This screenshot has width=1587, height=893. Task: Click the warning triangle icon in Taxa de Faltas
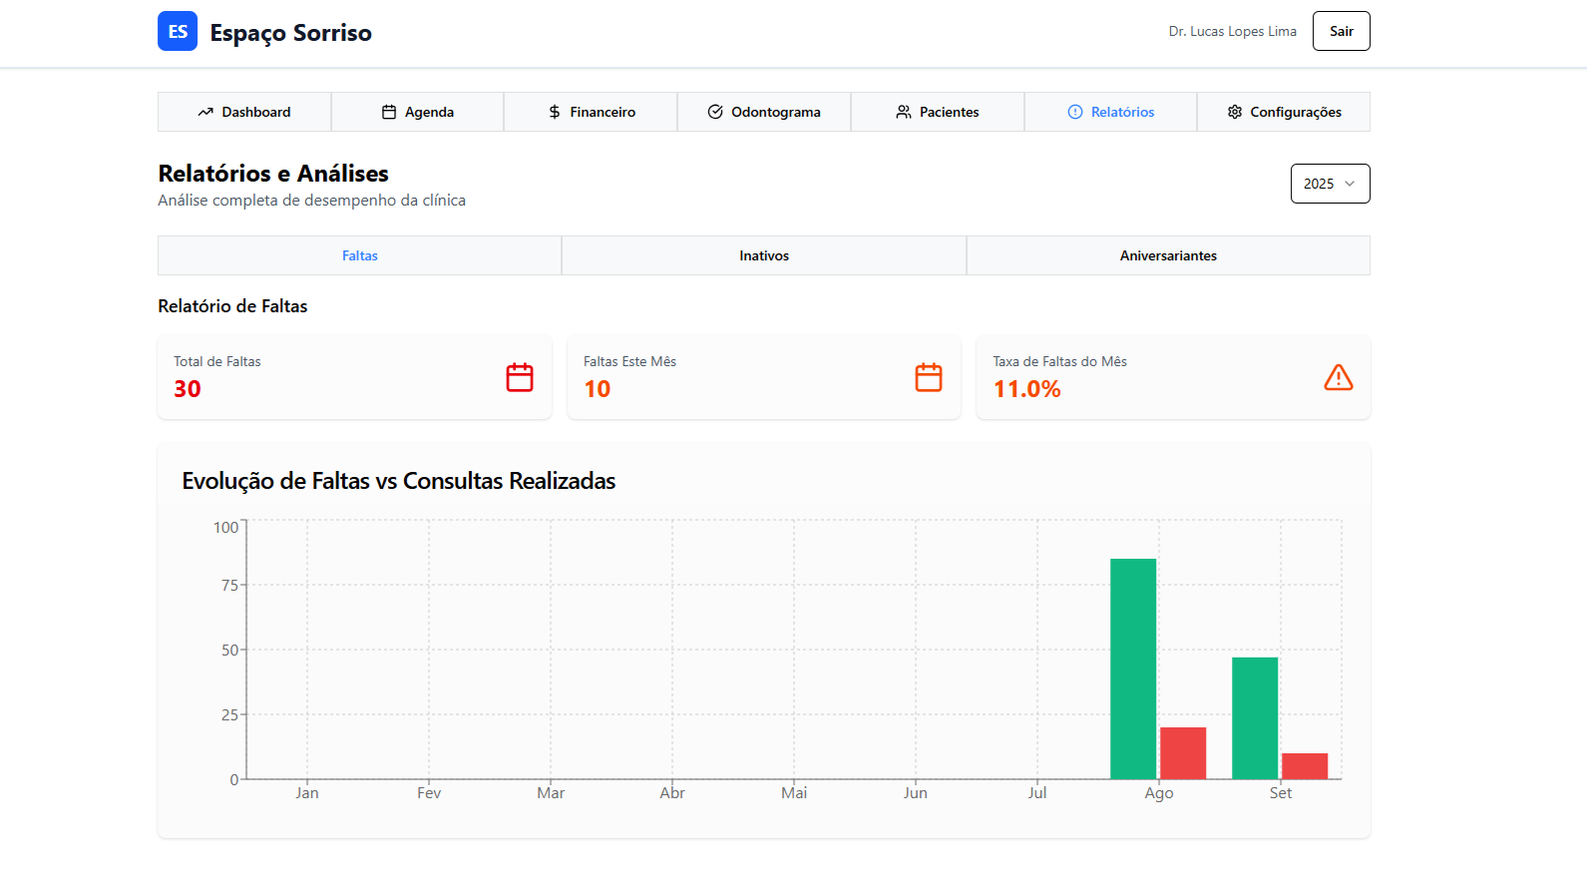(x=1338, y=377)
